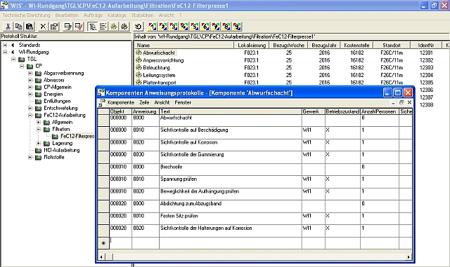Click the Betriebszustand column header

coord(342,111)
